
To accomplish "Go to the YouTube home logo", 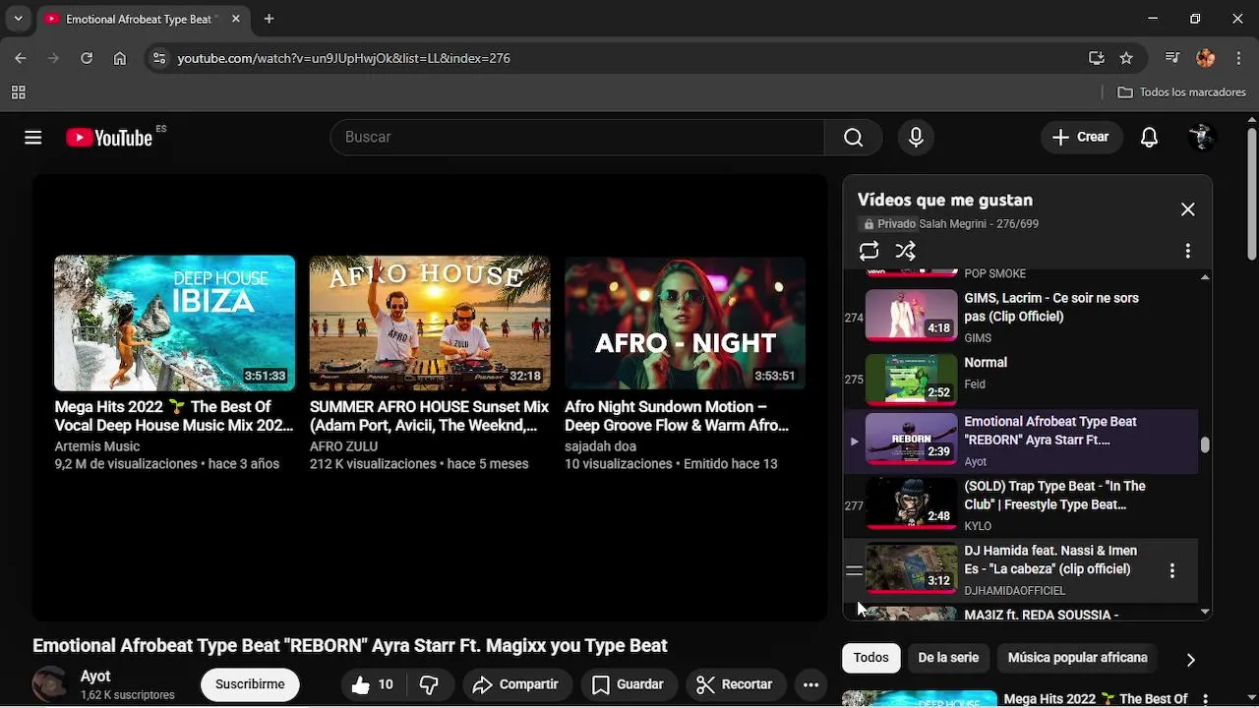I will (x=109, y=138).
